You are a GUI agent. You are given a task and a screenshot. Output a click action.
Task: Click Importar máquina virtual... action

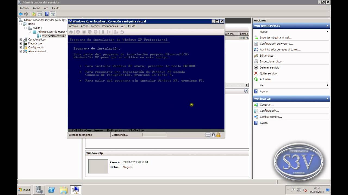tap(275, 38)
